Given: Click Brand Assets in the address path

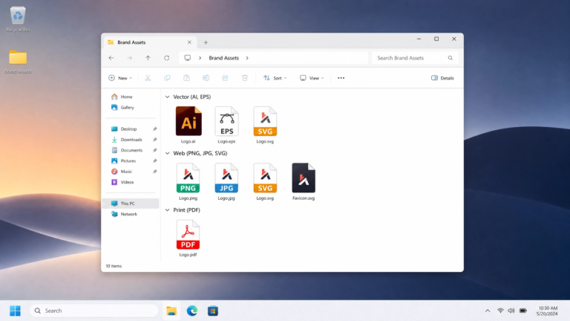Looking at the screenshot, I should click(223, 58).
